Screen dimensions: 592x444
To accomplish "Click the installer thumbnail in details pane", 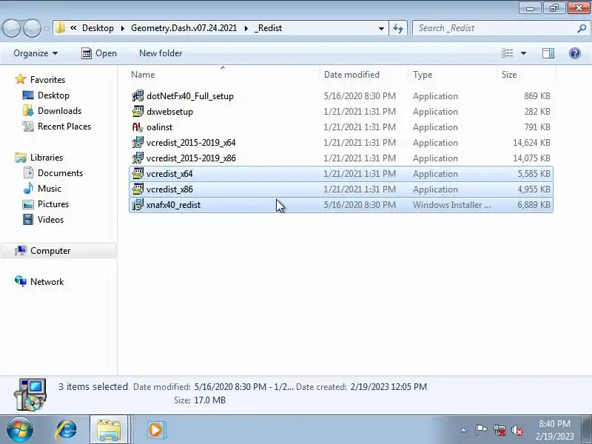I will point(30,394).
